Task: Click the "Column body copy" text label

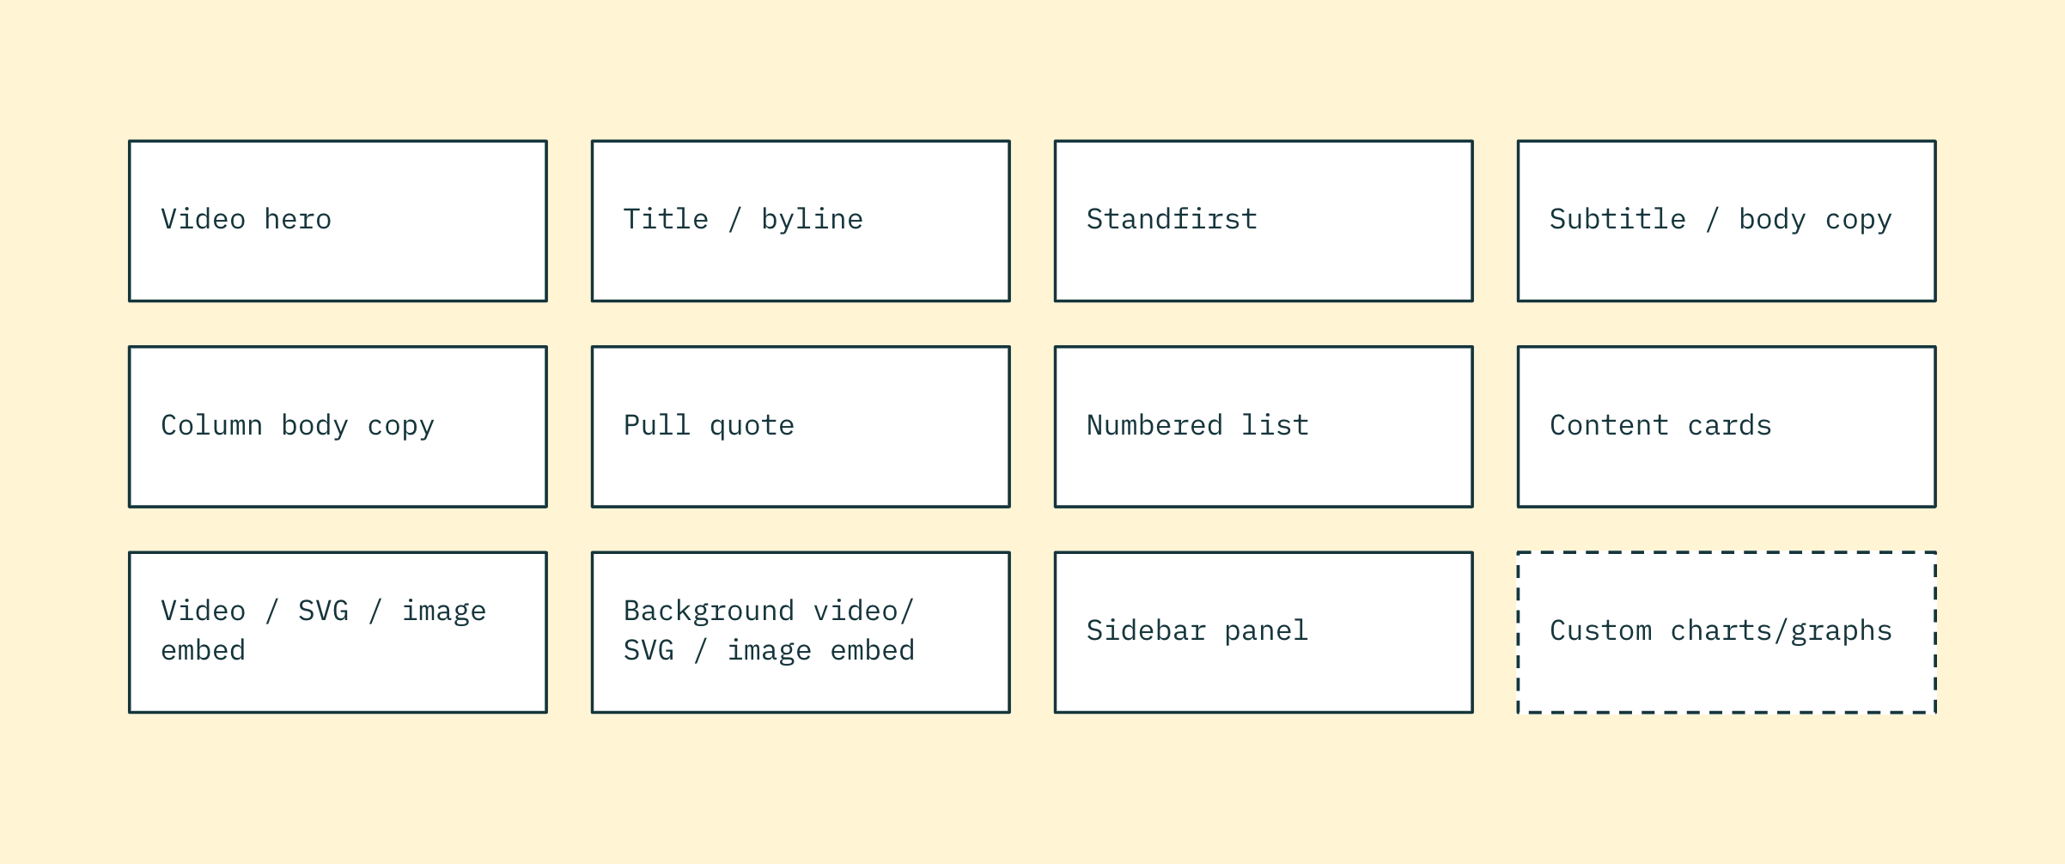Action: 297,426
